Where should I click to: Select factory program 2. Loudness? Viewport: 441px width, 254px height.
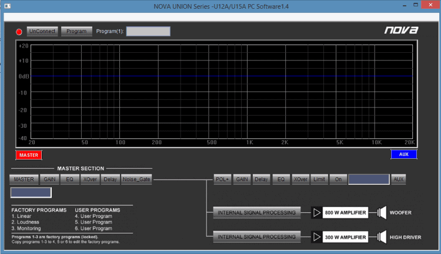point(25,222)
